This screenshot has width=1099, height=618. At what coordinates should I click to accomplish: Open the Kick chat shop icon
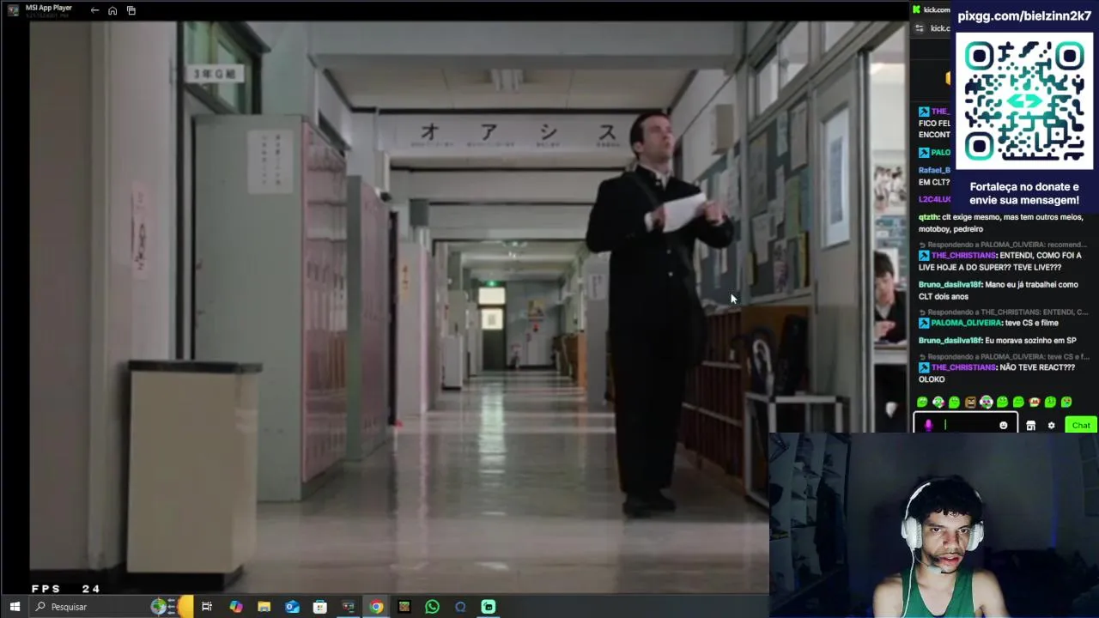coord(1030,425)
